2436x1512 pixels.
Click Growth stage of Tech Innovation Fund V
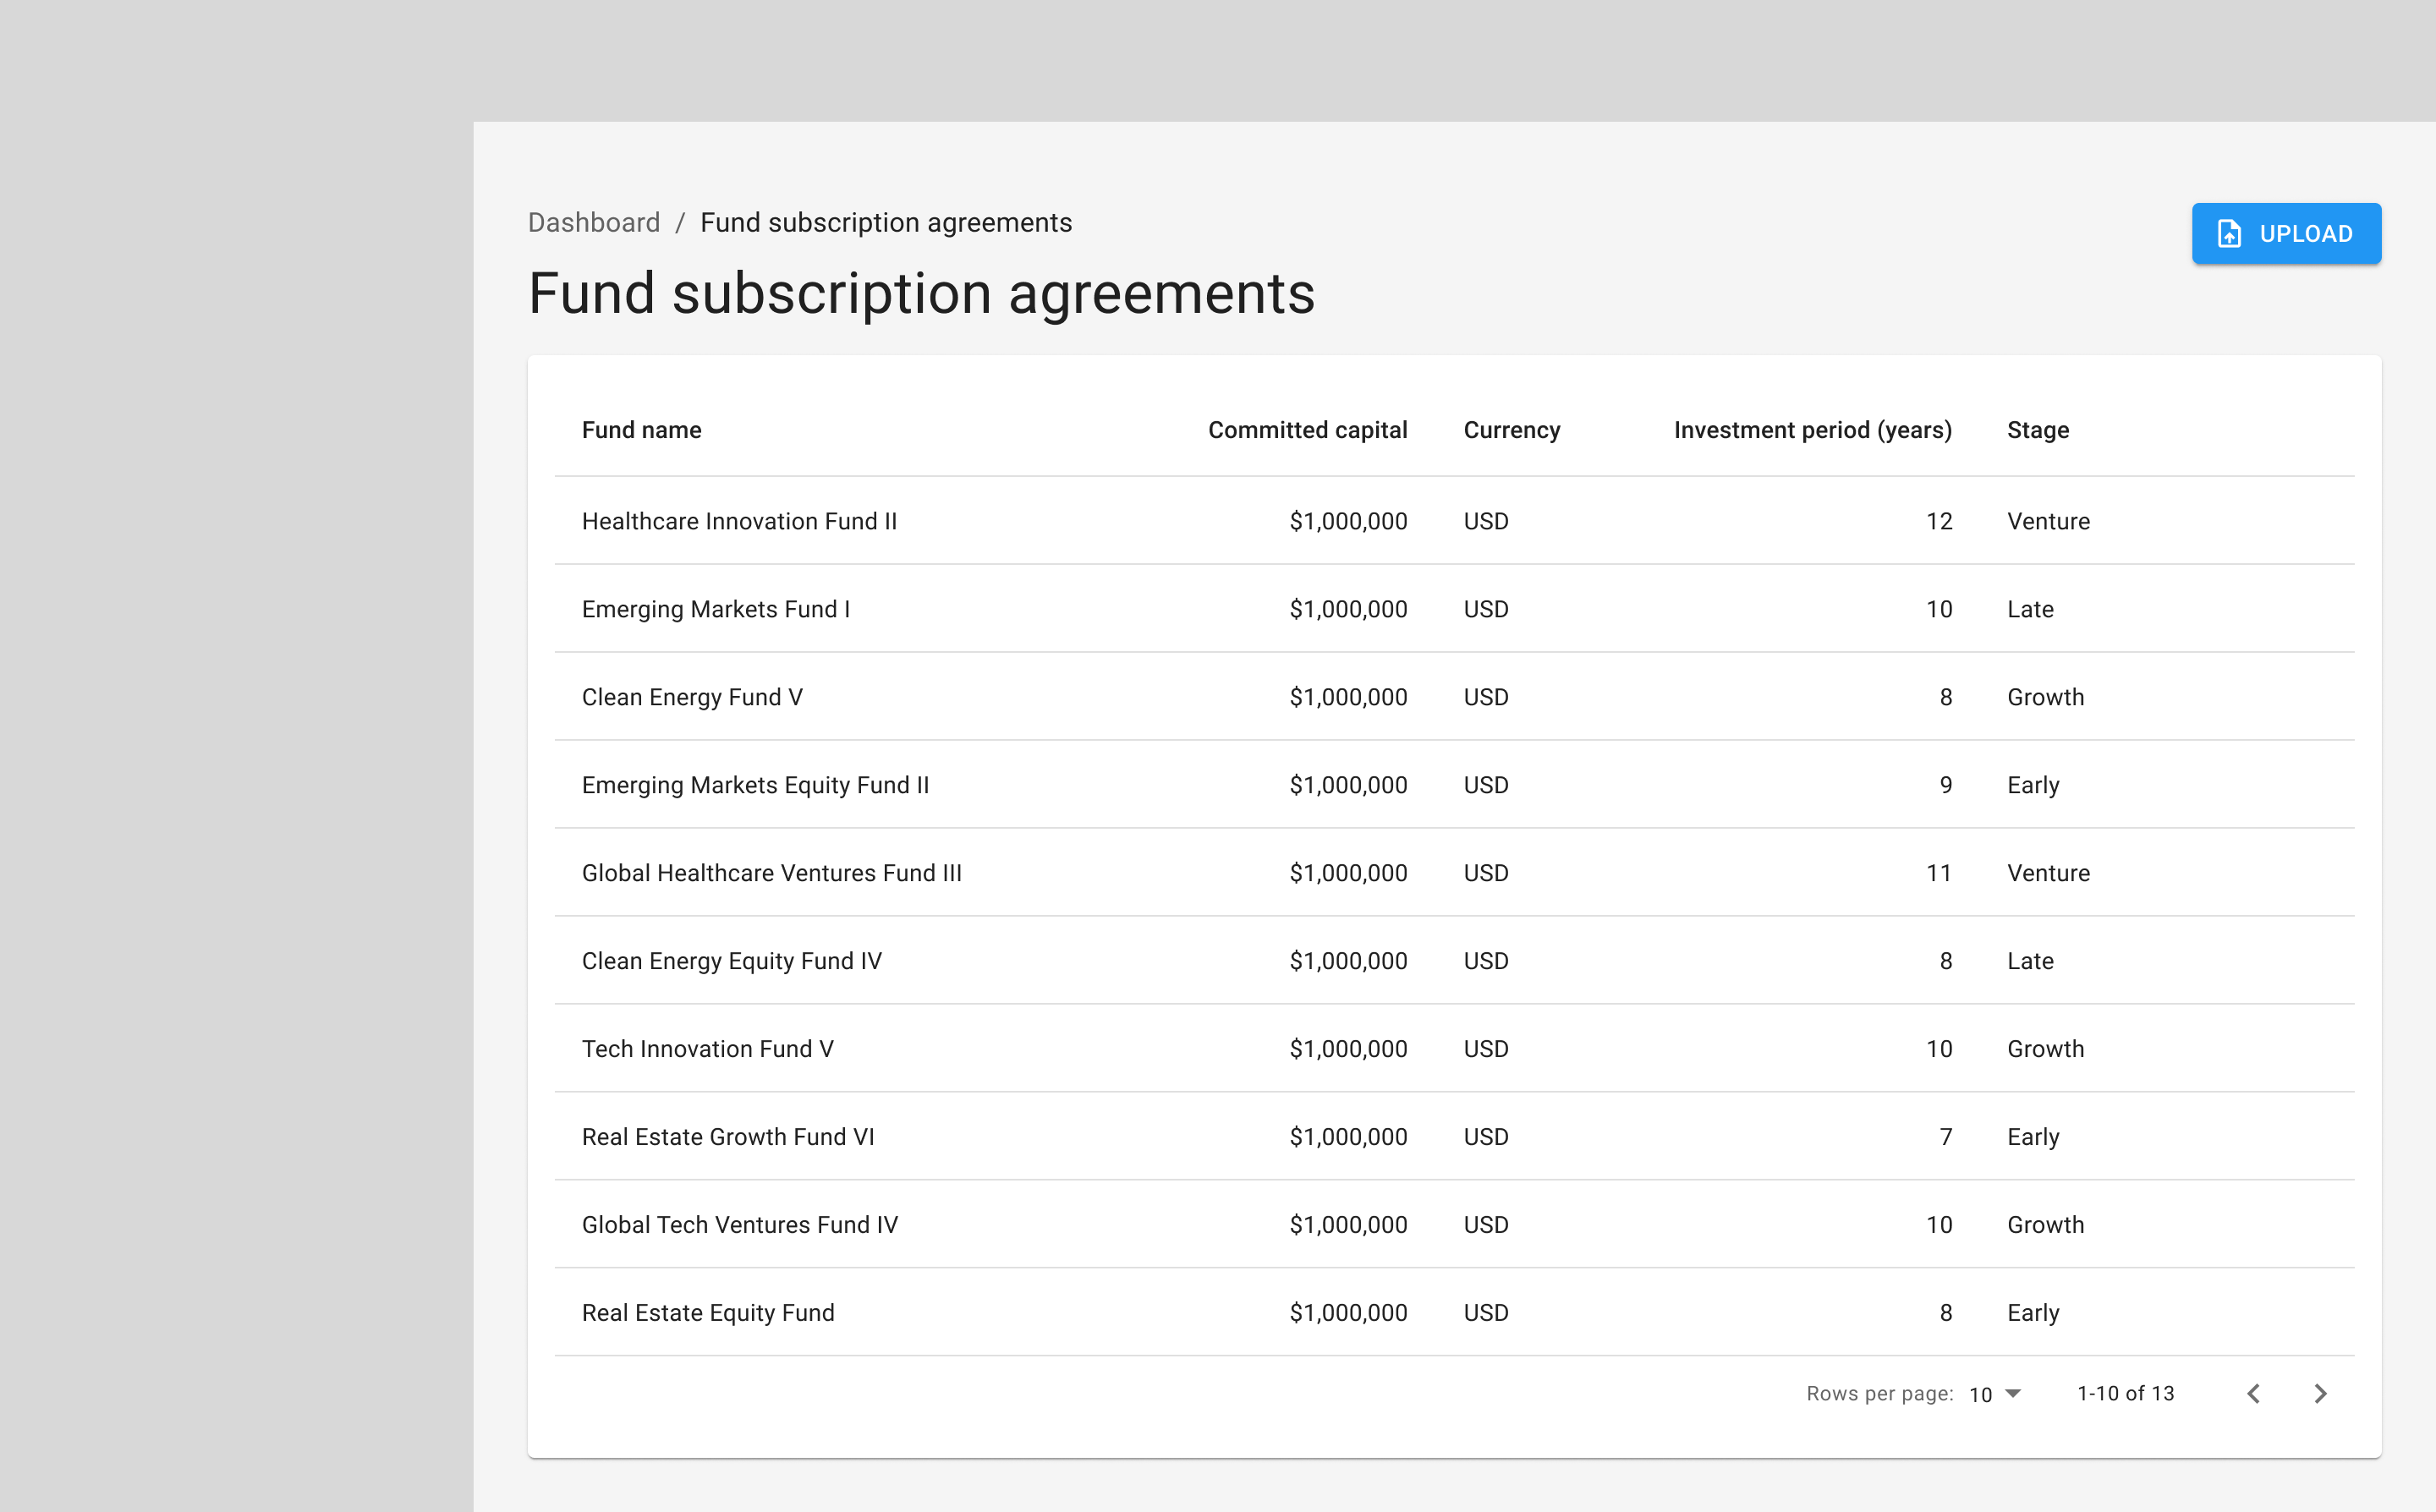click(x=2046, y=1049)
